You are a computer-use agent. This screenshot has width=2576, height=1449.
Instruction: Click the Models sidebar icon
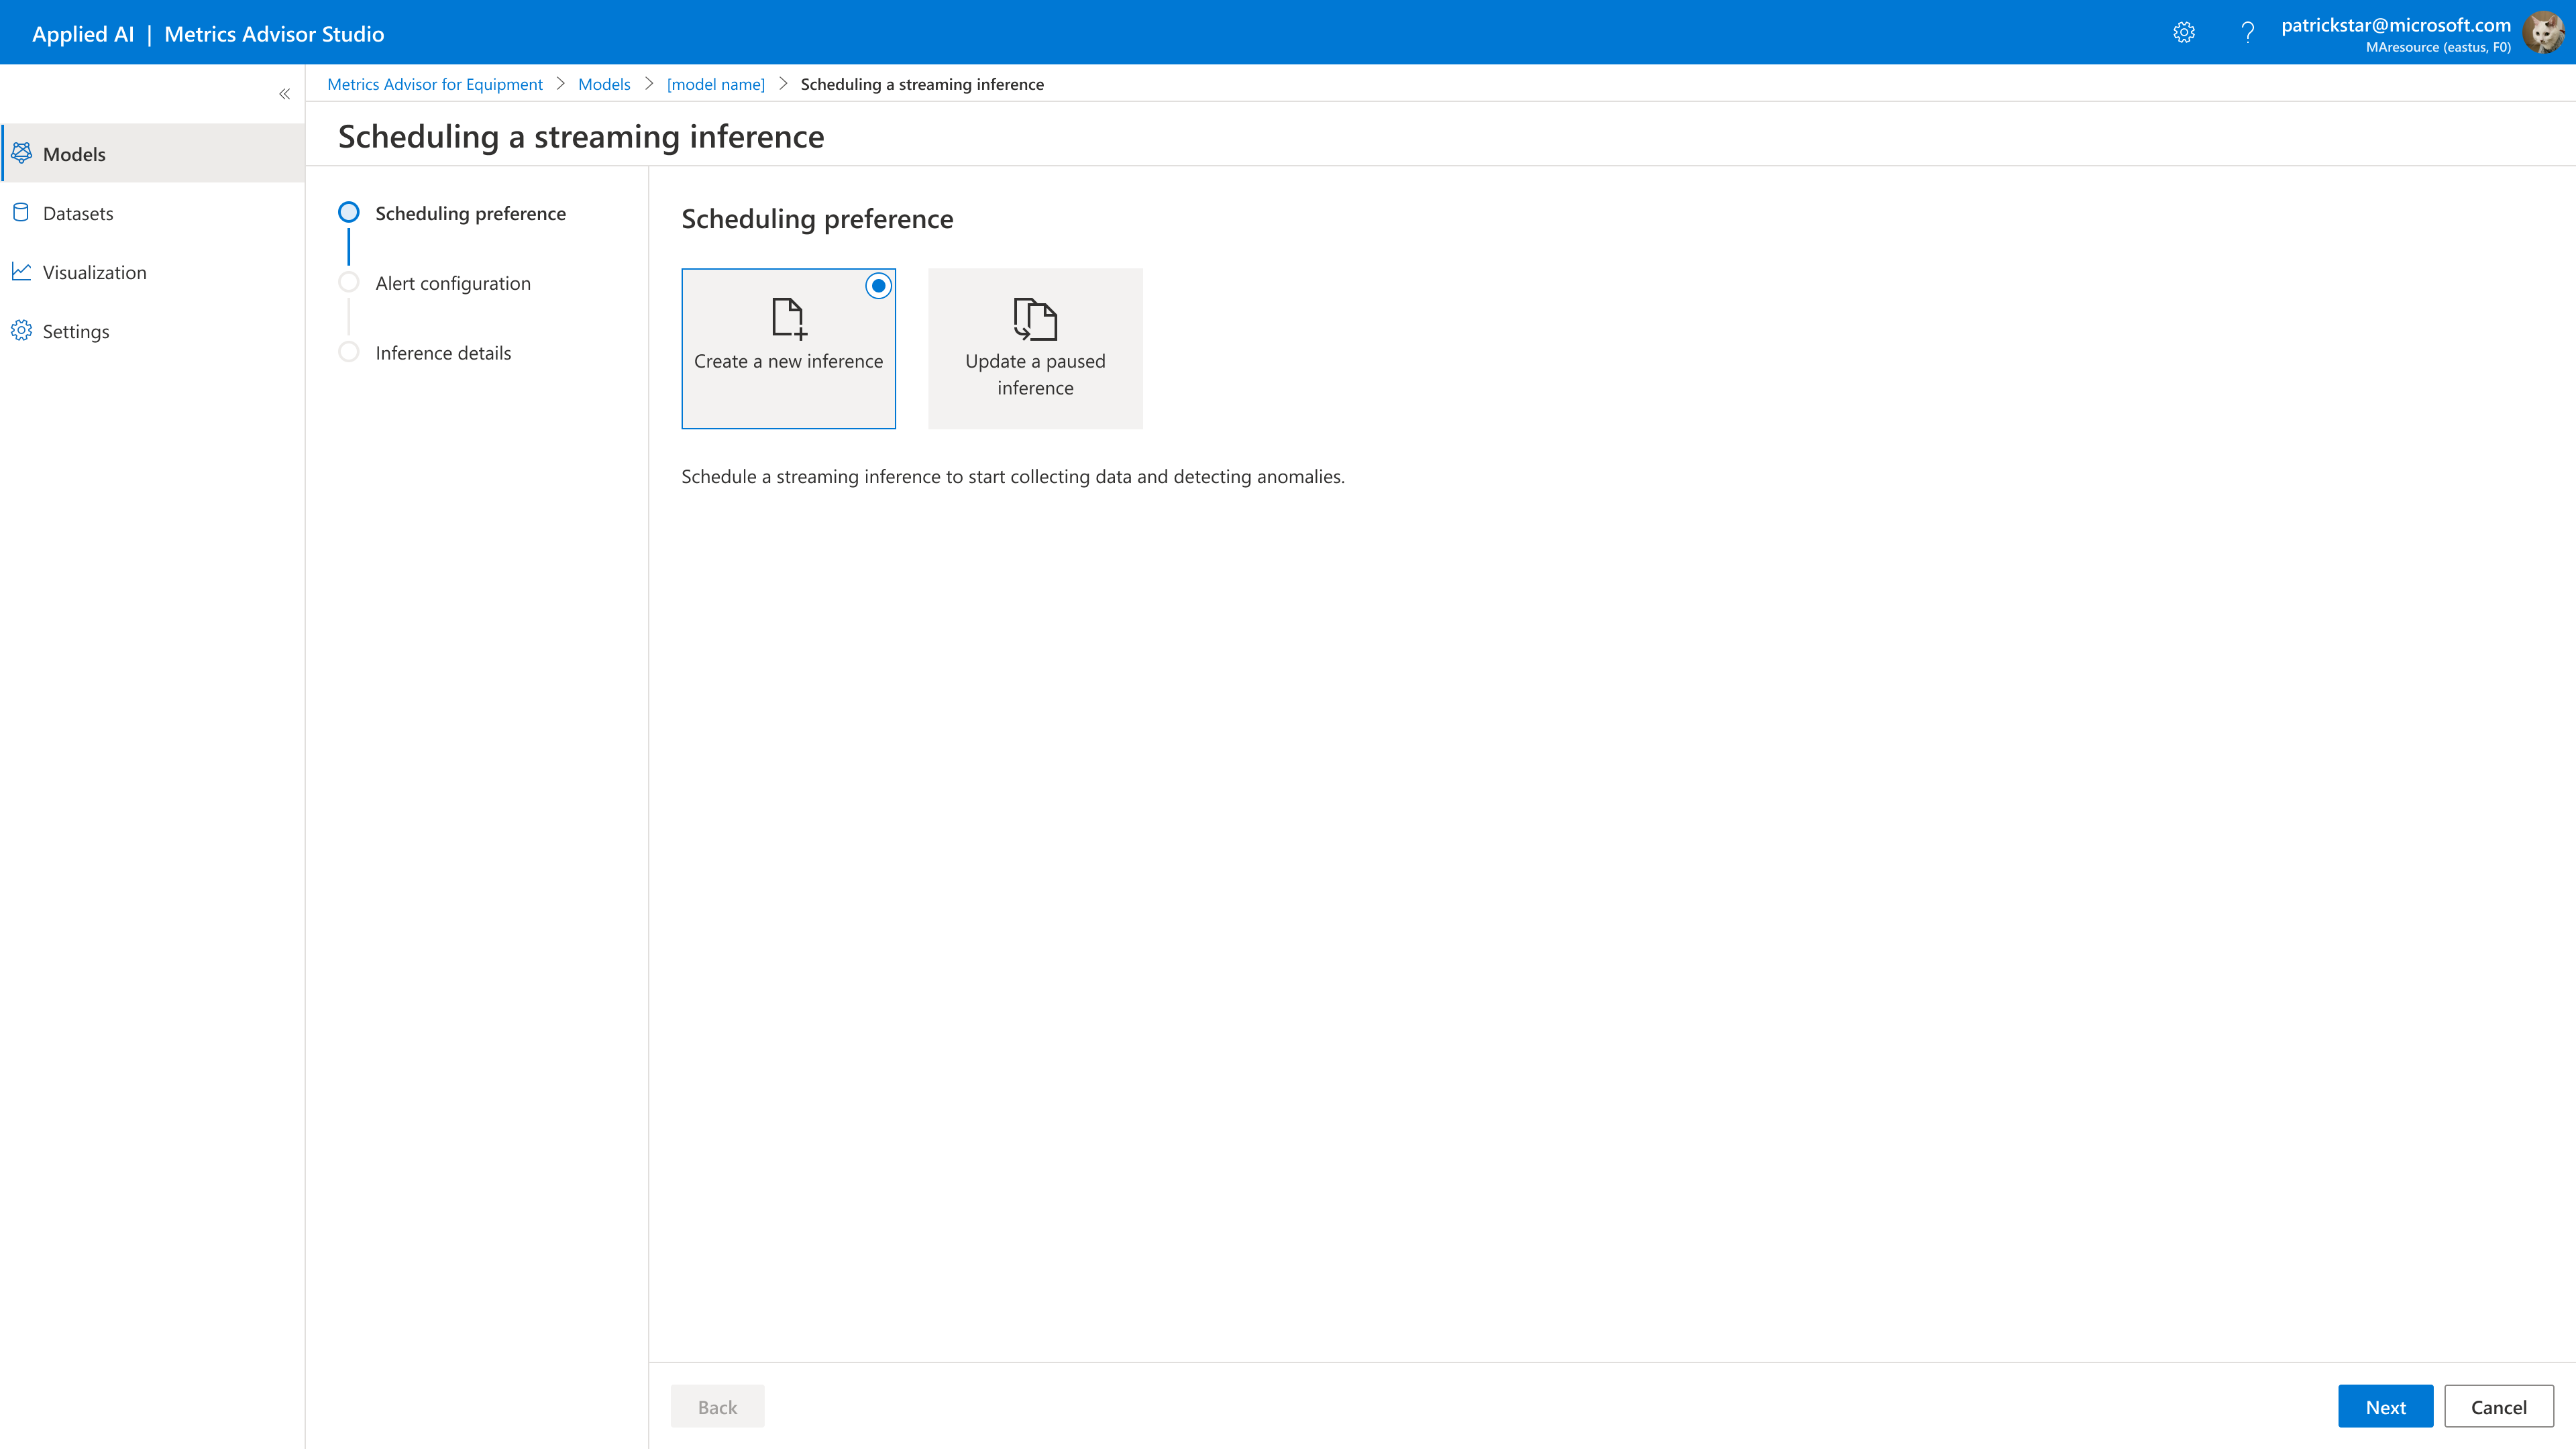(x=21, y=153)
